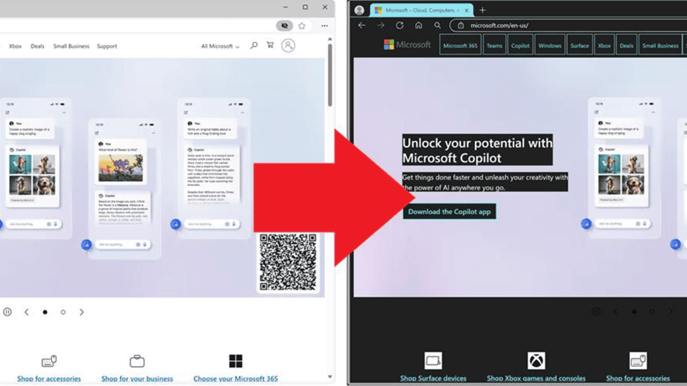The image size is (687, 386).
Task: Click Download the Copilot app
Action: click(449, 212)
